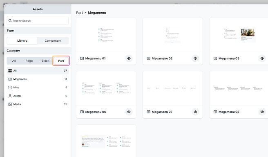
Task: Switch Type to Library
Action: [x=22, y=41]
